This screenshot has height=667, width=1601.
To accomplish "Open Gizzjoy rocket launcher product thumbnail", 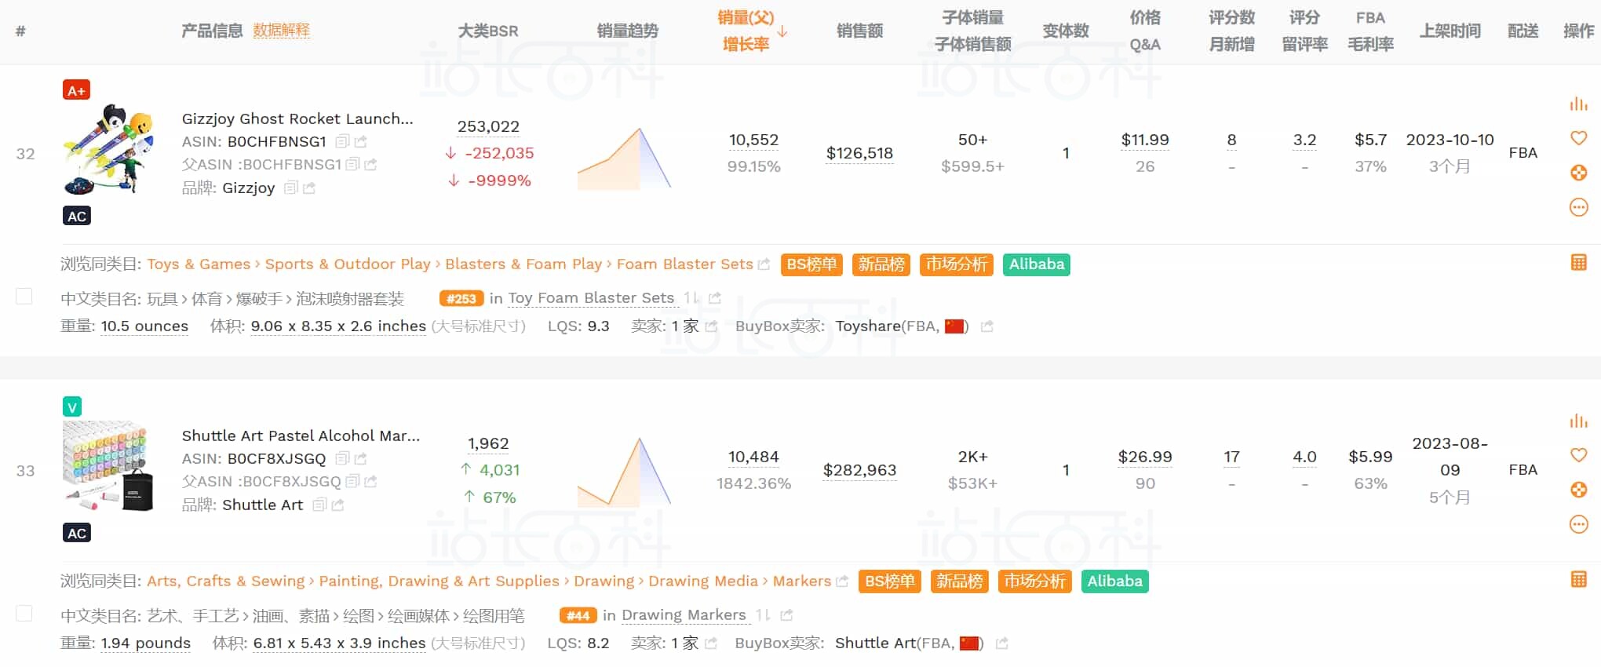I will (108, 149).
